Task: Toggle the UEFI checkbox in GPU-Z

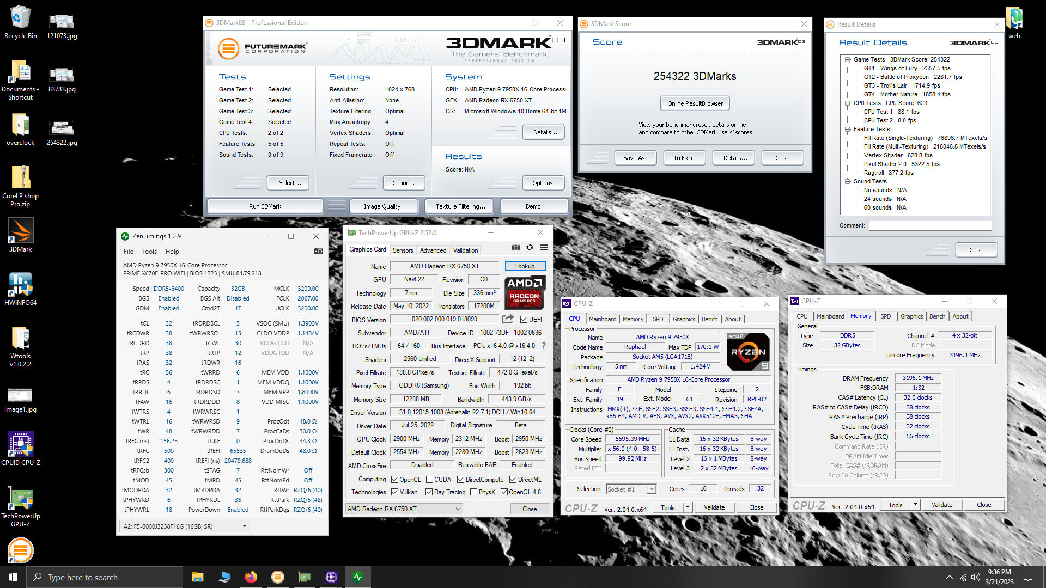Action: [524, 320]
